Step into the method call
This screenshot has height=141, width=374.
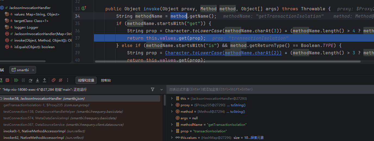(37, 80)
